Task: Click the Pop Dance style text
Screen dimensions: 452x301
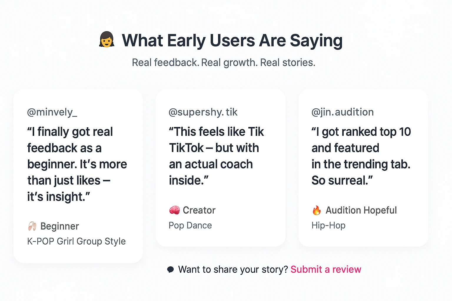Action: pyautogui.click(x=190, y=225)
